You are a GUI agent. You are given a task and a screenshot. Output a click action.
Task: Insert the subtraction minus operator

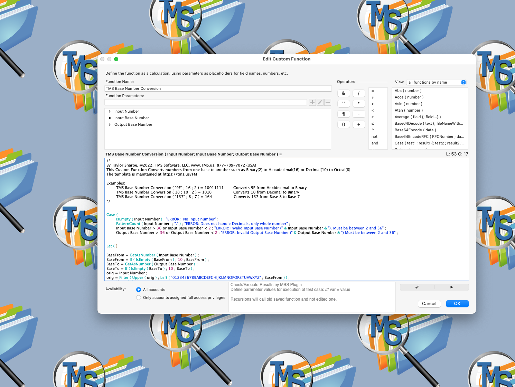[359, 114]
